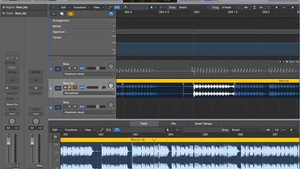The image size is (300, 169).
Task: Switch to the Track tab in editor
Action: tap(144, 124)
